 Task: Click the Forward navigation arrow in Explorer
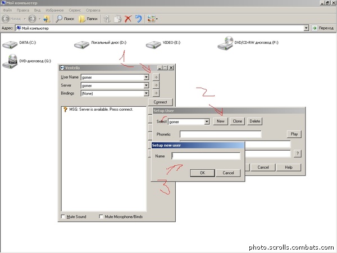32,19
